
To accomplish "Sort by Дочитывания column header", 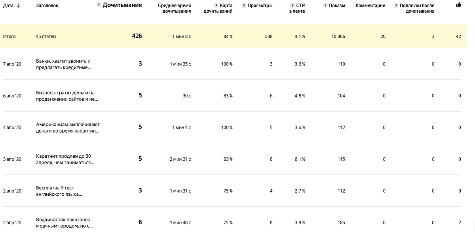I will [122, 6].
